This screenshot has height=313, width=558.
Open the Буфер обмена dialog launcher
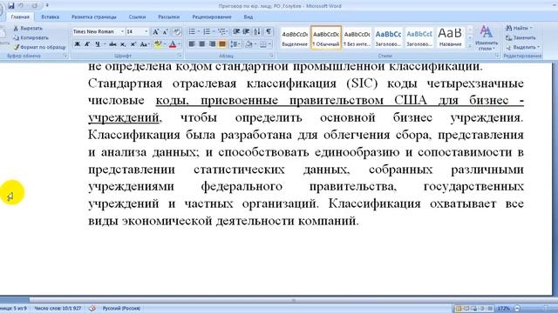point(65,56)
